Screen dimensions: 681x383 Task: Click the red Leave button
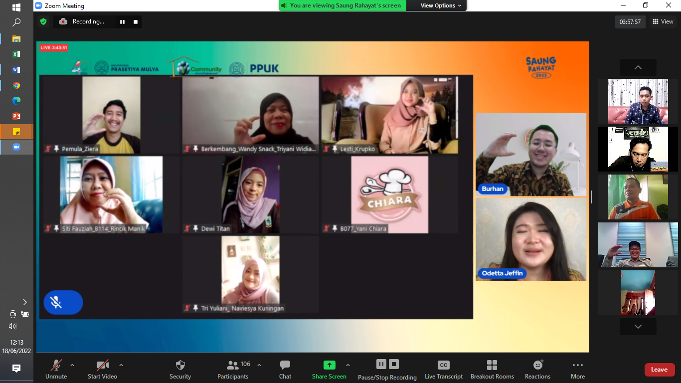(x=659, y=370)
